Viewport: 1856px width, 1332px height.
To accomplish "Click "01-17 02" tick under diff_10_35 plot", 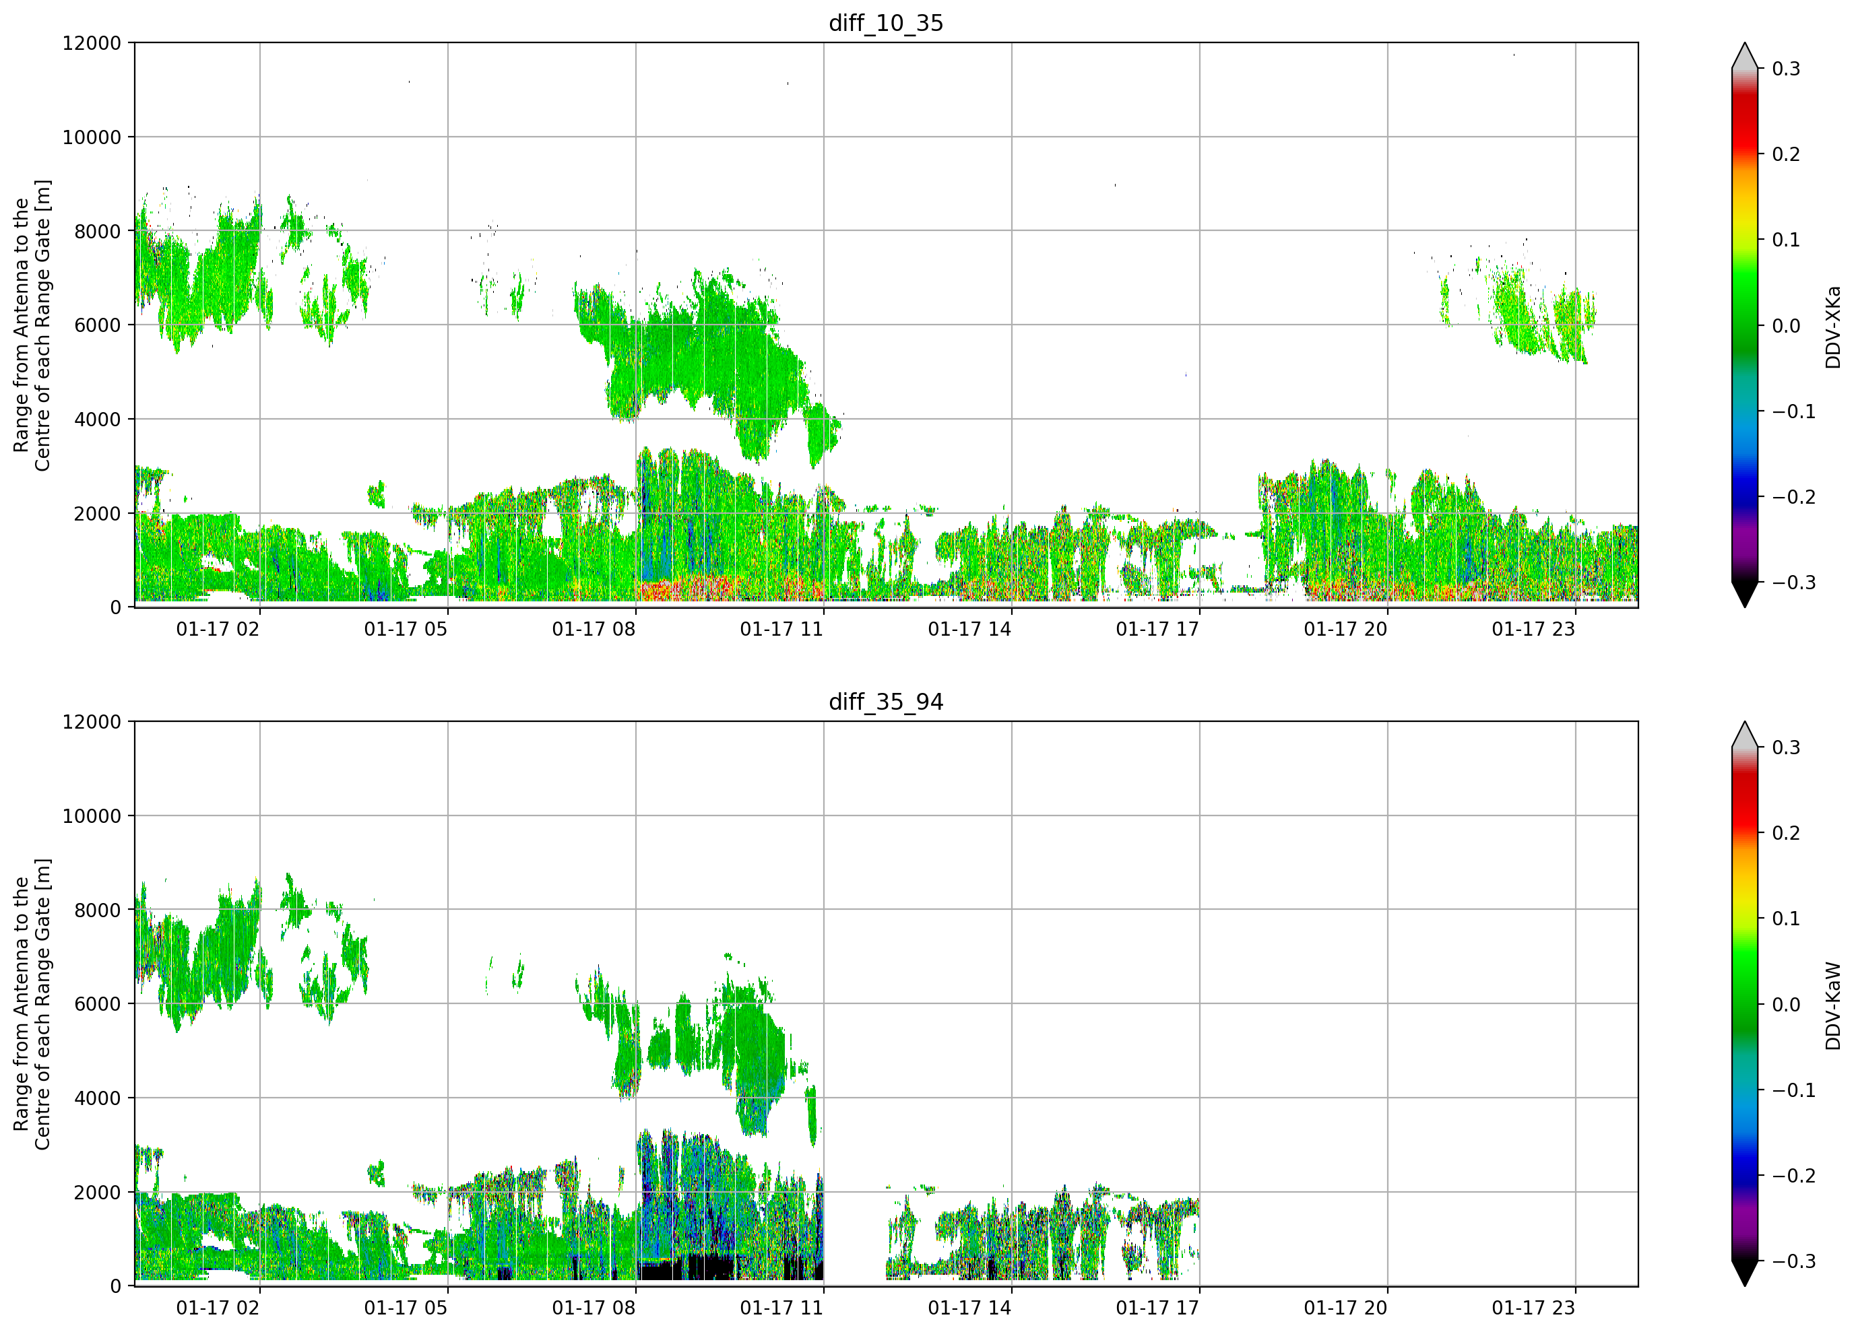I will (x=218, y=629).
